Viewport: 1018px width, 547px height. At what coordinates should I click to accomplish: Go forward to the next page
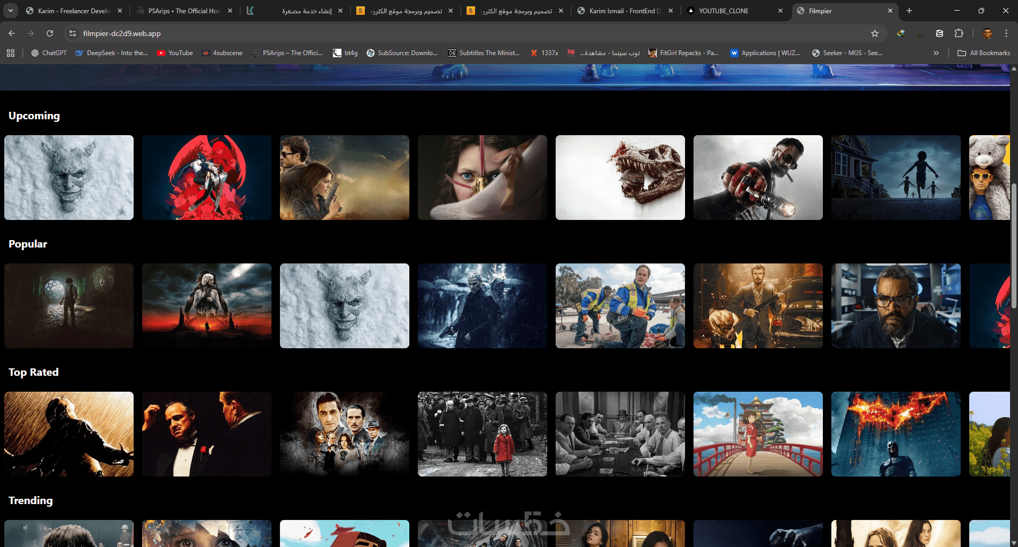pos(31,33)
